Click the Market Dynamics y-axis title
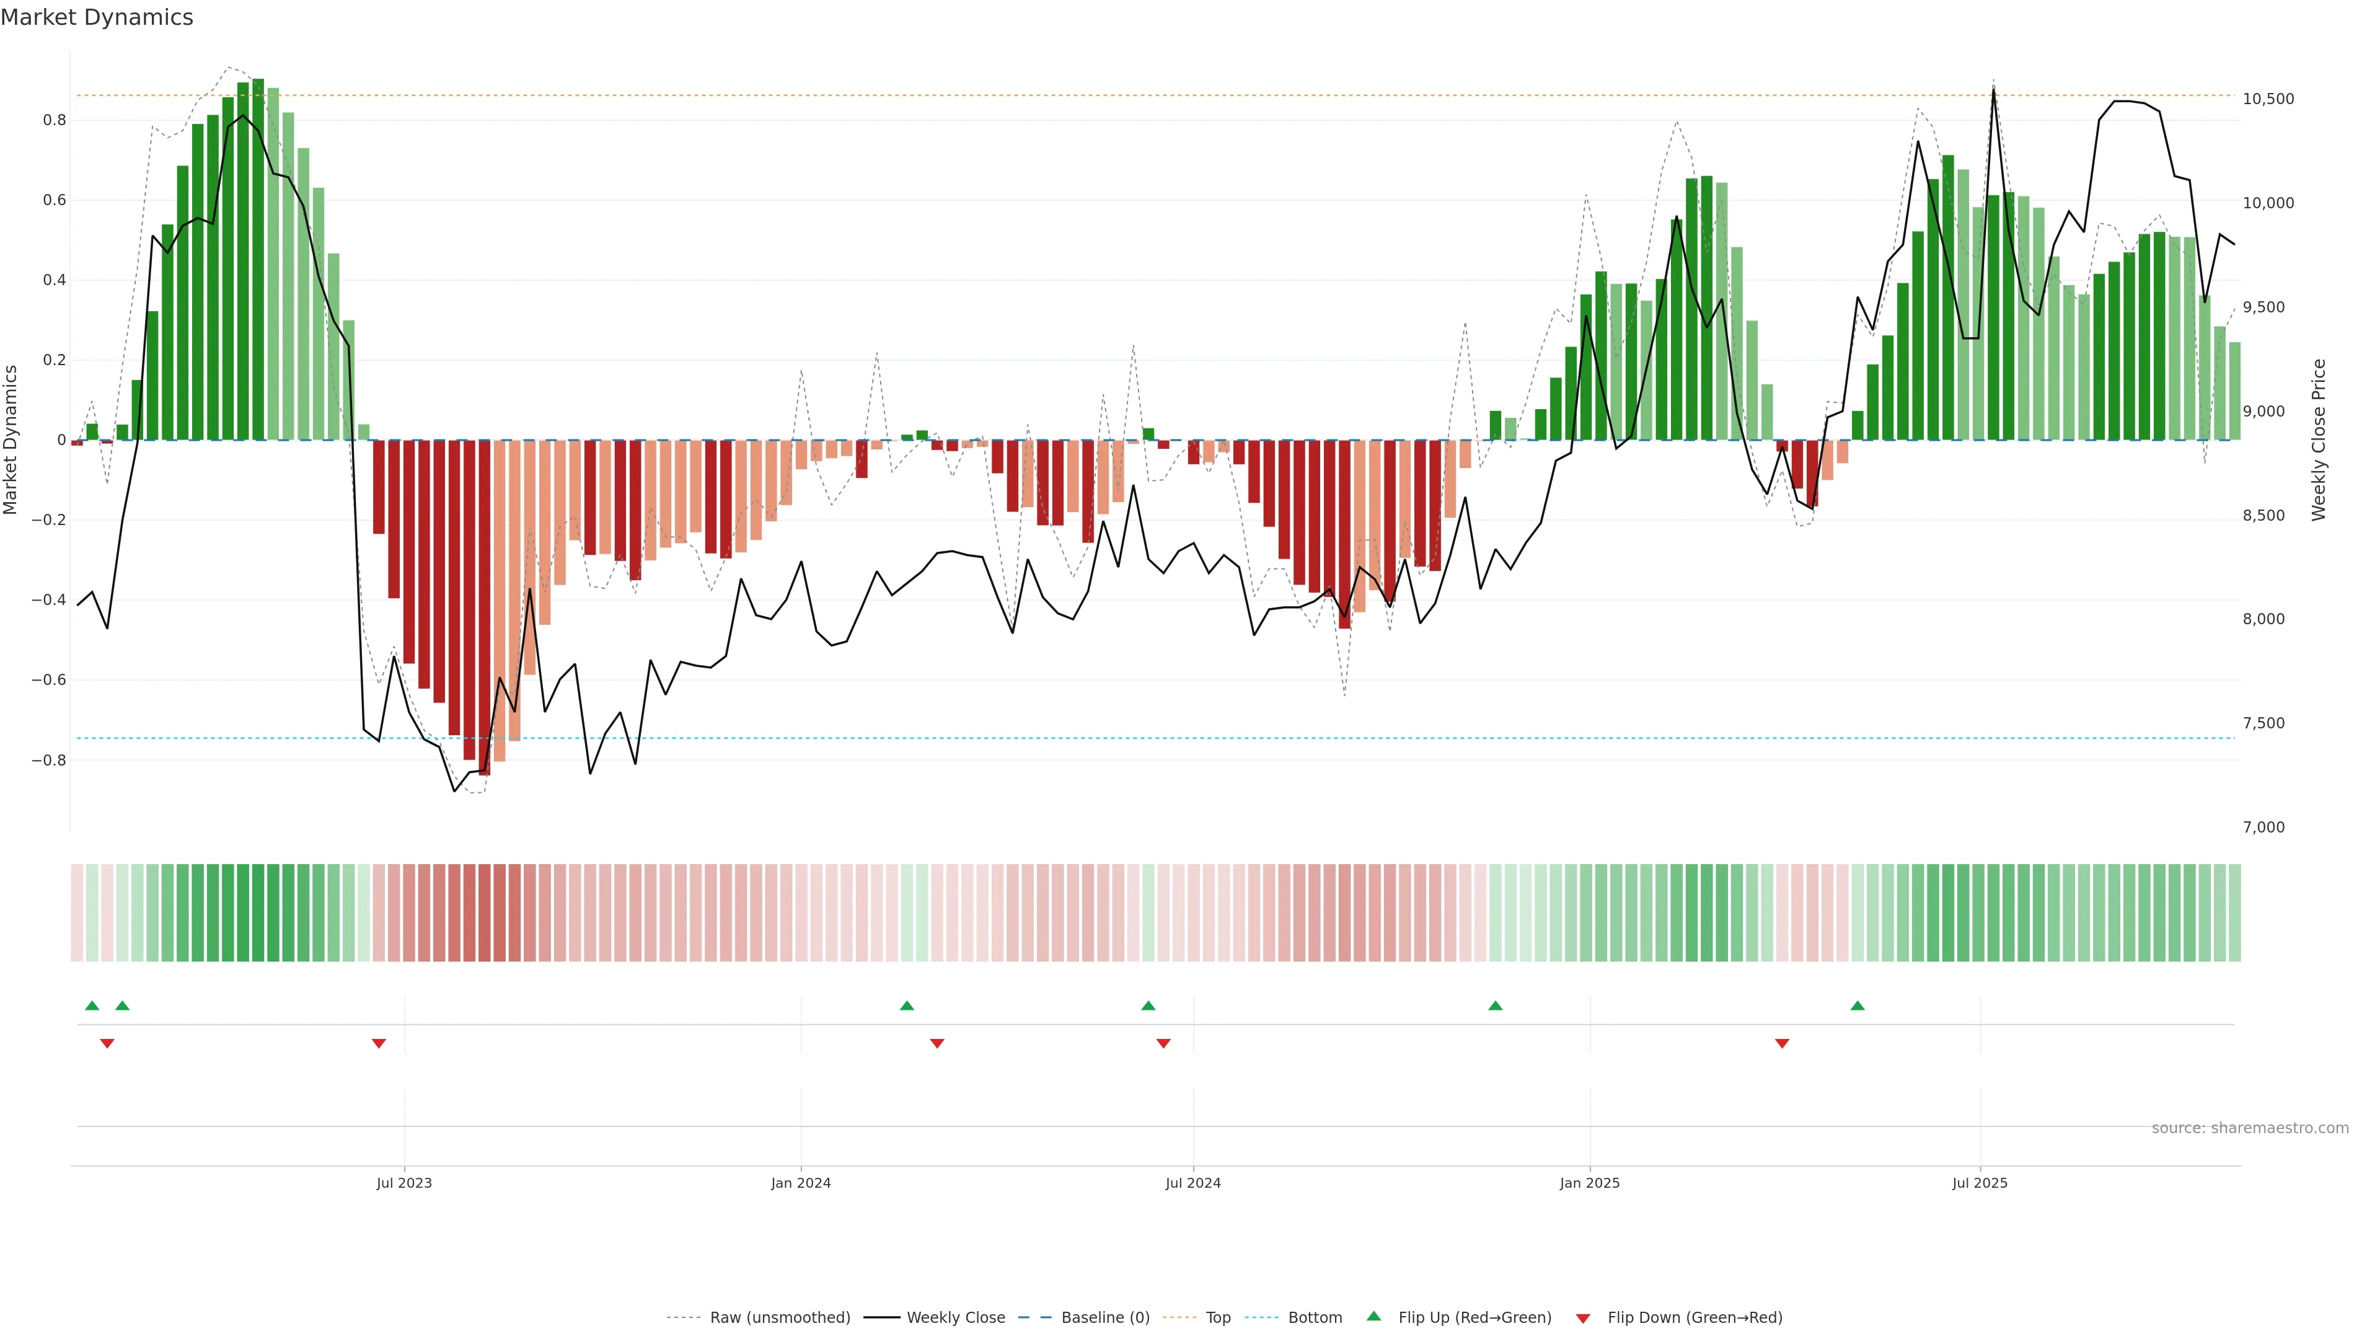Image resolution: width=2380 pixels, height=1339 pixels. (11, 440)
